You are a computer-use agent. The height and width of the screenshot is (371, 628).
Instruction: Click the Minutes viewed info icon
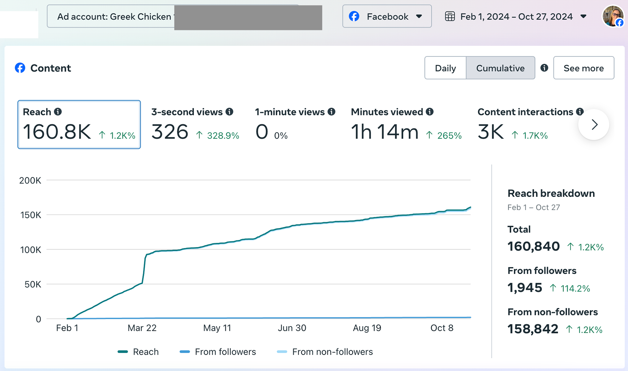pos(429,112)
